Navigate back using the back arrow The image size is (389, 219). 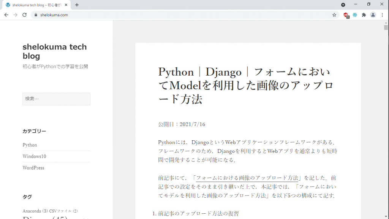[x=6, y=15]
